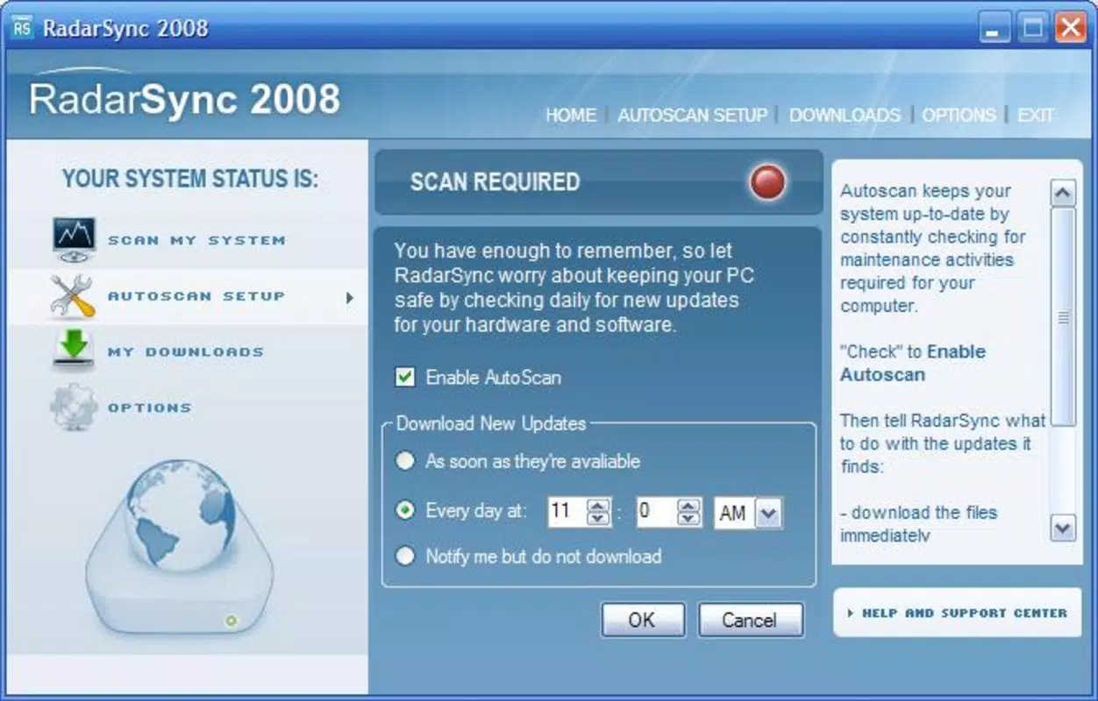Click the hour input field showing 11

(567, 513)
